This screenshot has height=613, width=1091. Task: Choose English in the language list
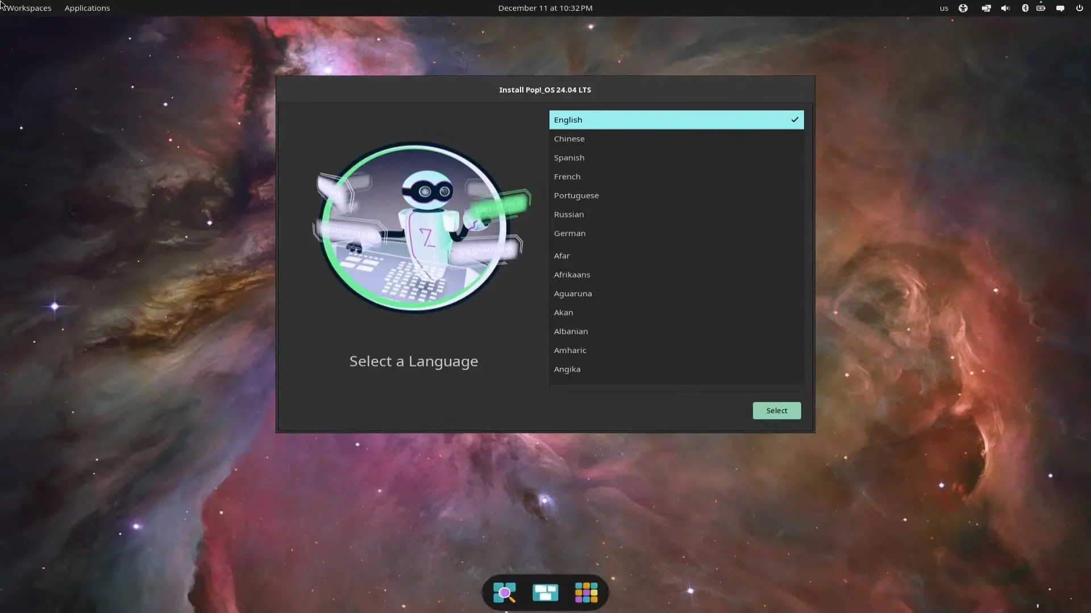click(676, 120)
